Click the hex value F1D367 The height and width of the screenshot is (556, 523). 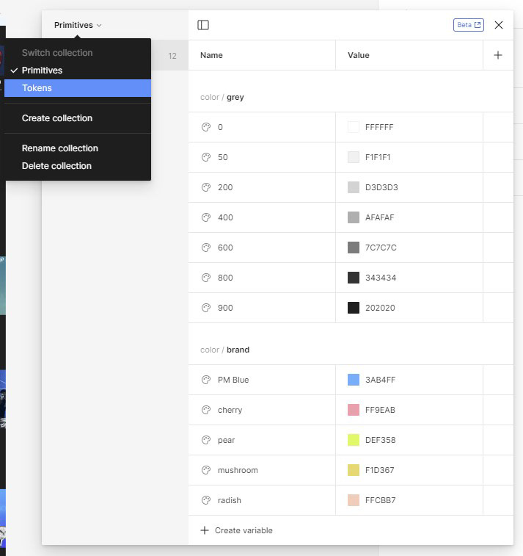[x=379, y=471]
